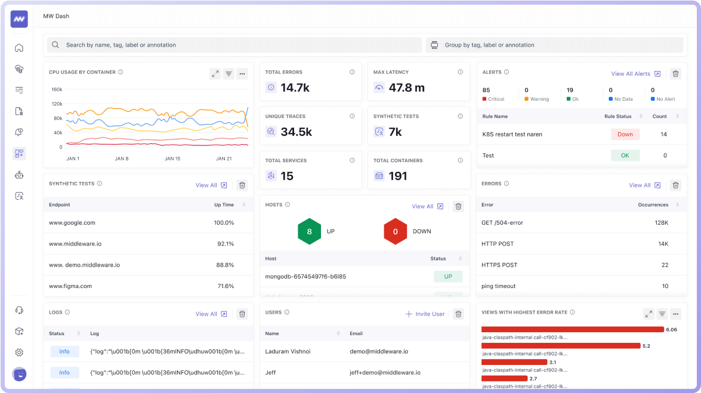
Task: Expand the CPU Usage by Container chart
Action: (215, 74)
